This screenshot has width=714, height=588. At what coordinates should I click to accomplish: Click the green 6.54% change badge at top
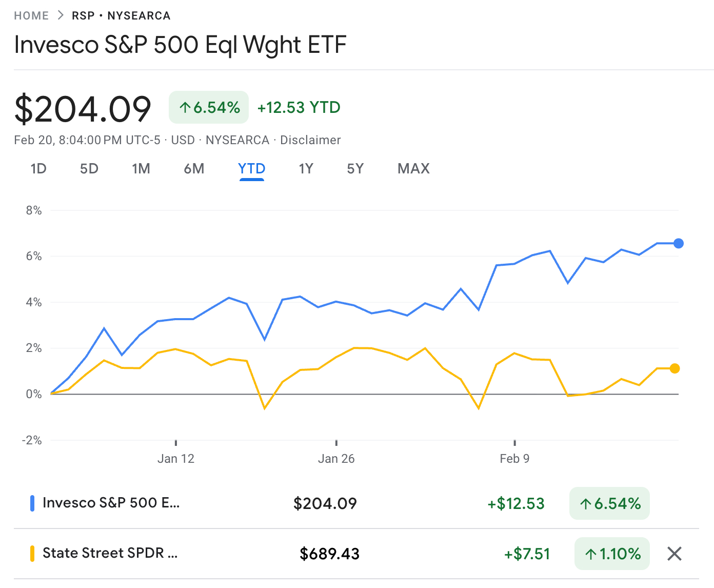[x=209, y=107]
